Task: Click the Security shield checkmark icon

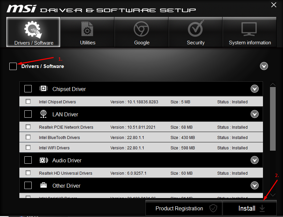Action: coord(196,29)
